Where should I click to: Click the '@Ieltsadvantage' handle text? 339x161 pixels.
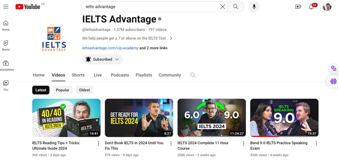point(96,30)
